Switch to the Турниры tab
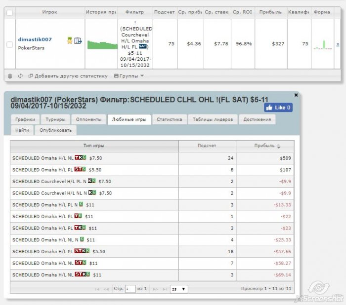The height and width of the screenshot is (305, 346). coord(55,119)
